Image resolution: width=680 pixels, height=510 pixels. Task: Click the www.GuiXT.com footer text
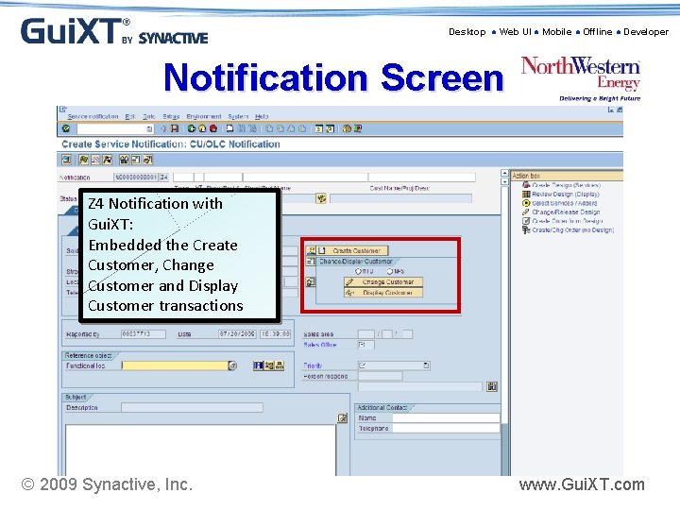[582, 484]
